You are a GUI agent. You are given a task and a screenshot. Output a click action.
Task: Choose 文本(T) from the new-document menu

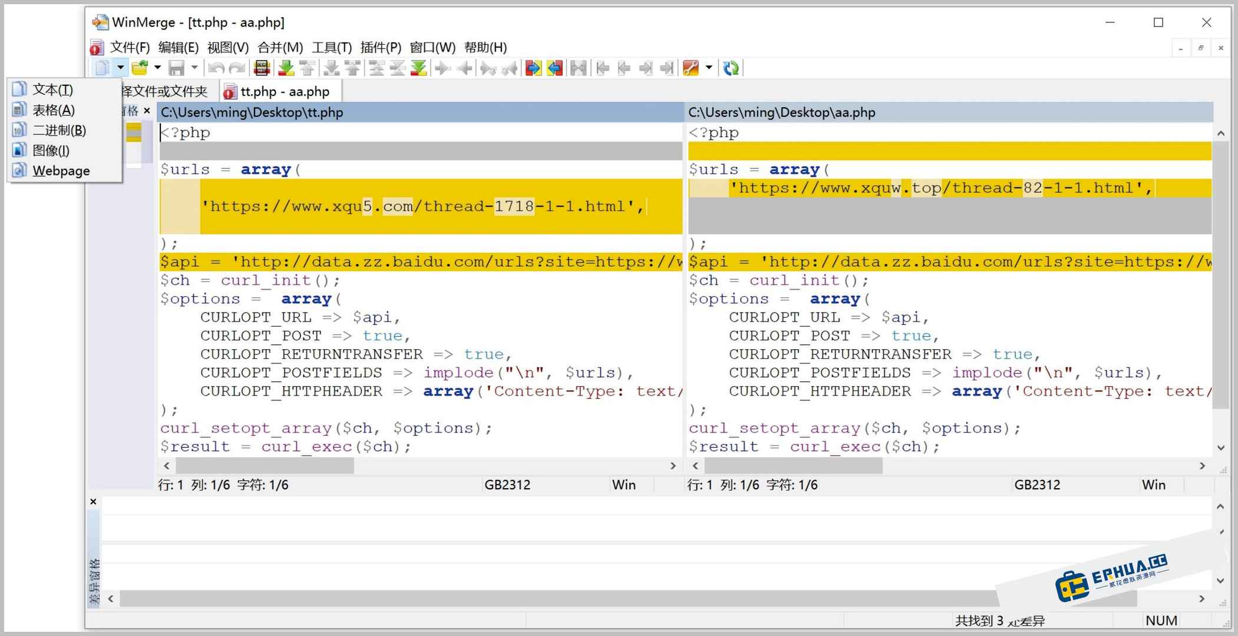64,90
